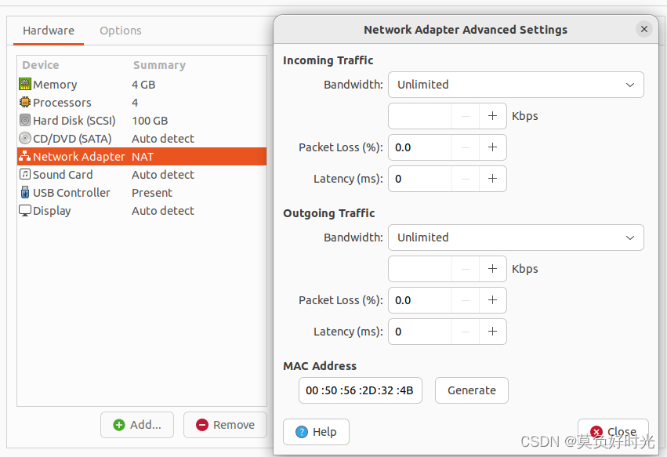Select the Memory device icon
The width and height of the screenshot is (667, 457).
pos(24,84)
